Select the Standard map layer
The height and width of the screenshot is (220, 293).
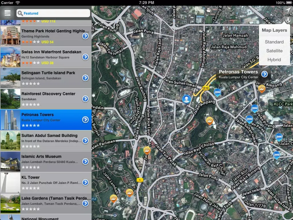tap(274, 42)
